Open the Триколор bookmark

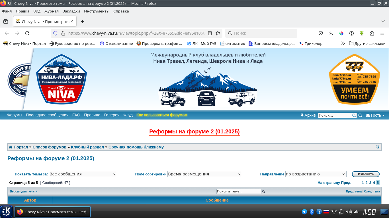(x=310, y=43)
